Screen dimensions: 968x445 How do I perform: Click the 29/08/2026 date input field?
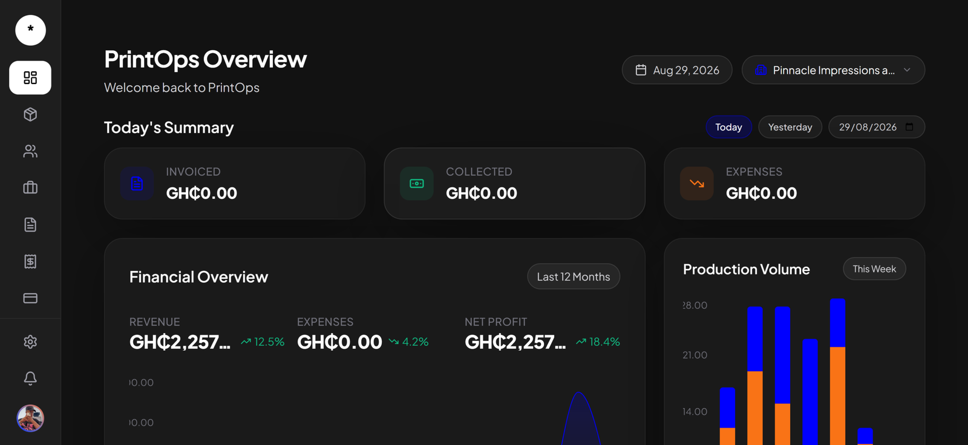point(877,127)
